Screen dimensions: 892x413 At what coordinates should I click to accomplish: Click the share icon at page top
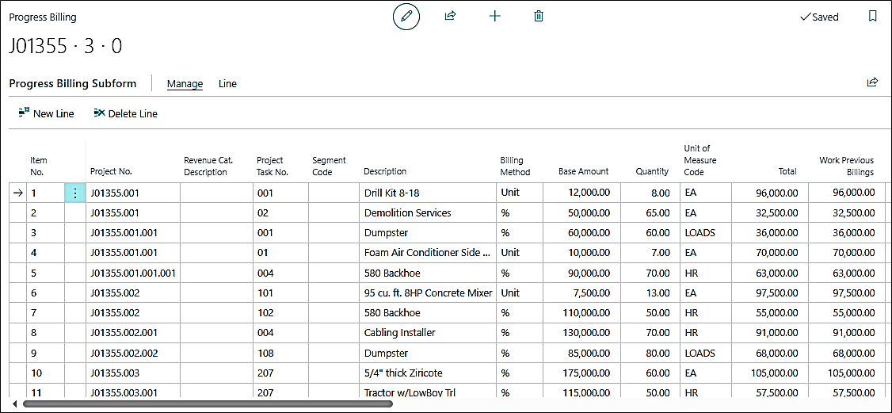(450, 16)
